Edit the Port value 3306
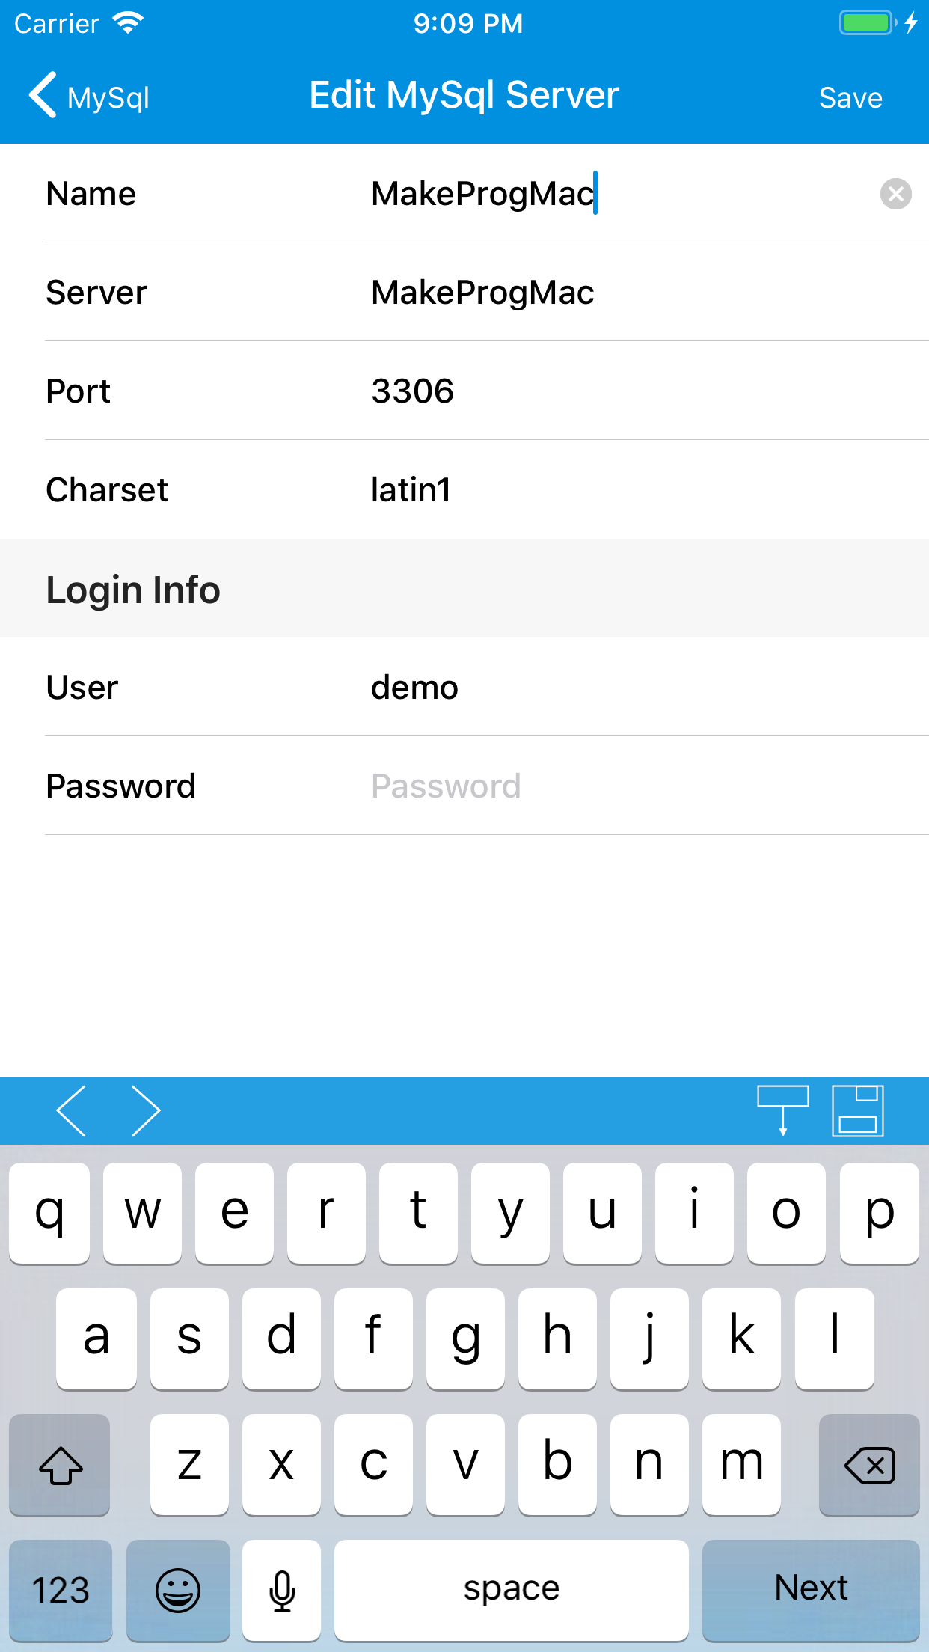The width and height of the screenshot is (929, 1652). click(x=413, y=391)
